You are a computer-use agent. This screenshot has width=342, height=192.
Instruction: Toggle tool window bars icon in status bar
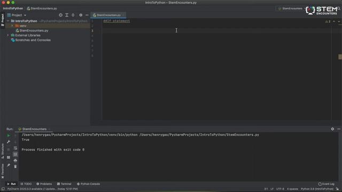[3, 189]
